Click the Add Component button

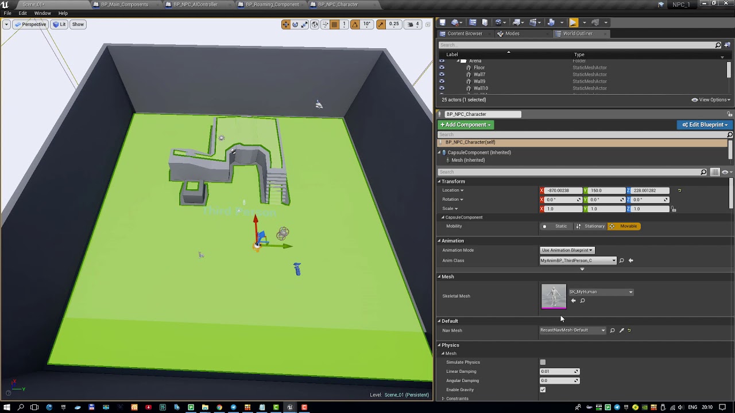point(466,124)
